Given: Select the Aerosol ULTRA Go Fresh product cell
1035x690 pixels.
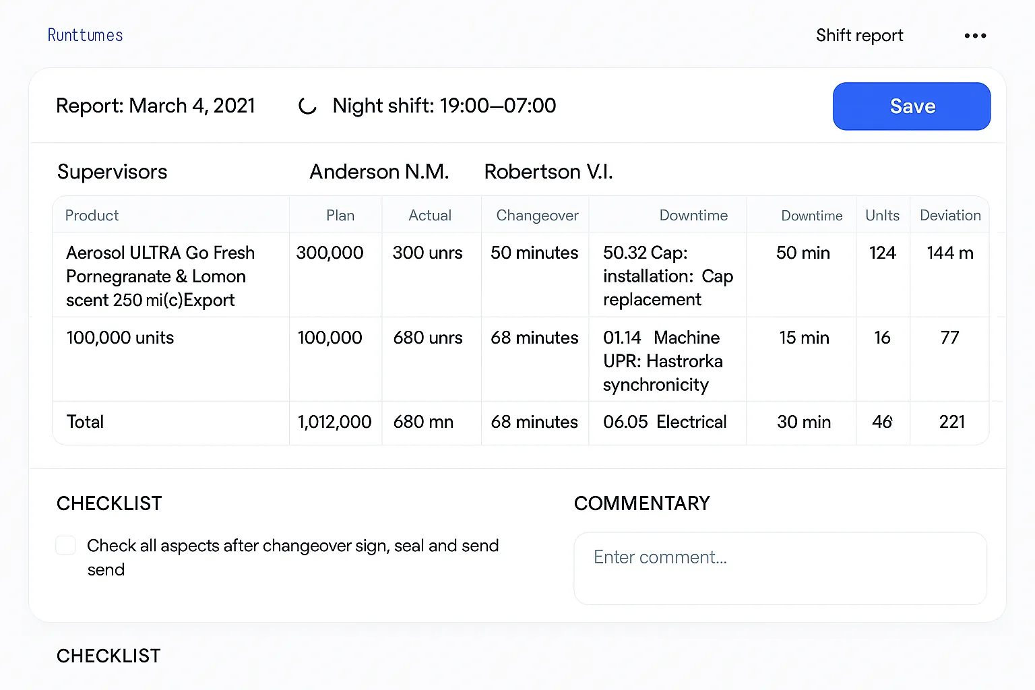Looking at the screenshot, I should point(160,276).
